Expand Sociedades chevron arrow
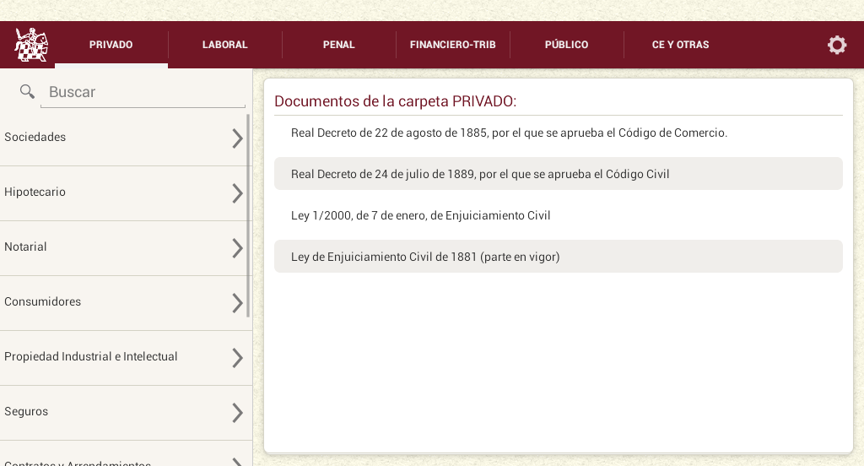864x466 pixels. [237, 138]
